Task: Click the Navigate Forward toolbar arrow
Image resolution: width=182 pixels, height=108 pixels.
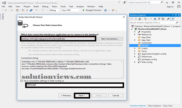Action: coord(12,10)
